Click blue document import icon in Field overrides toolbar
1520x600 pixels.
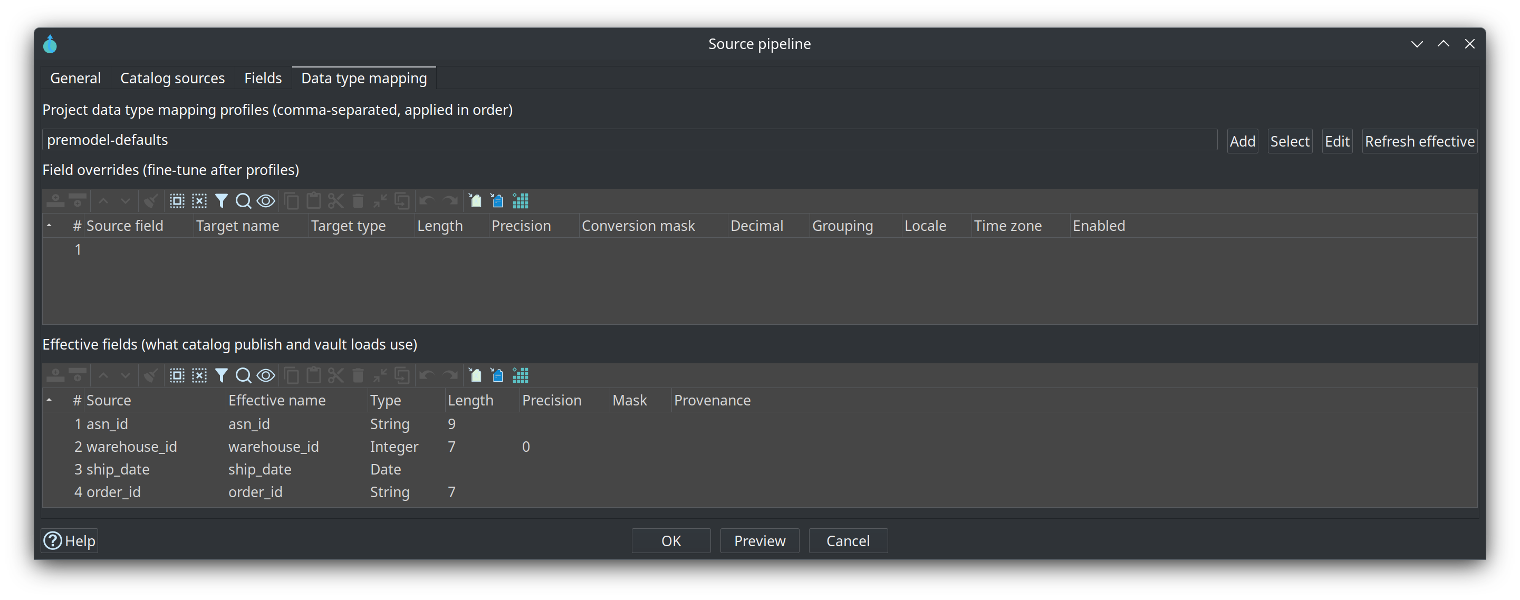497,201
